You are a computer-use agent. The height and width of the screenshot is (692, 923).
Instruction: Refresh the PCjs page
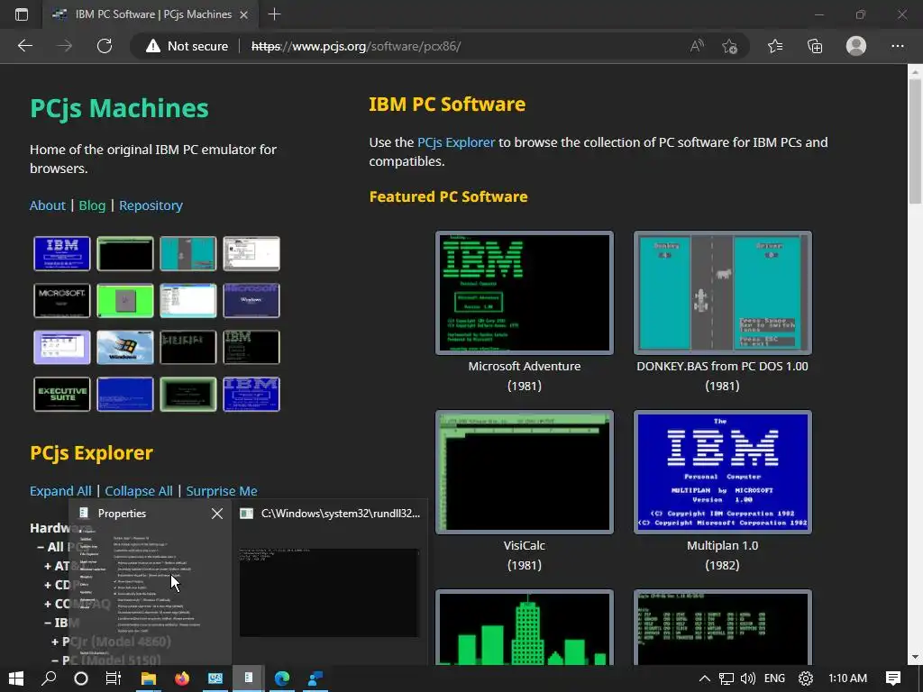tap(105, 46)
